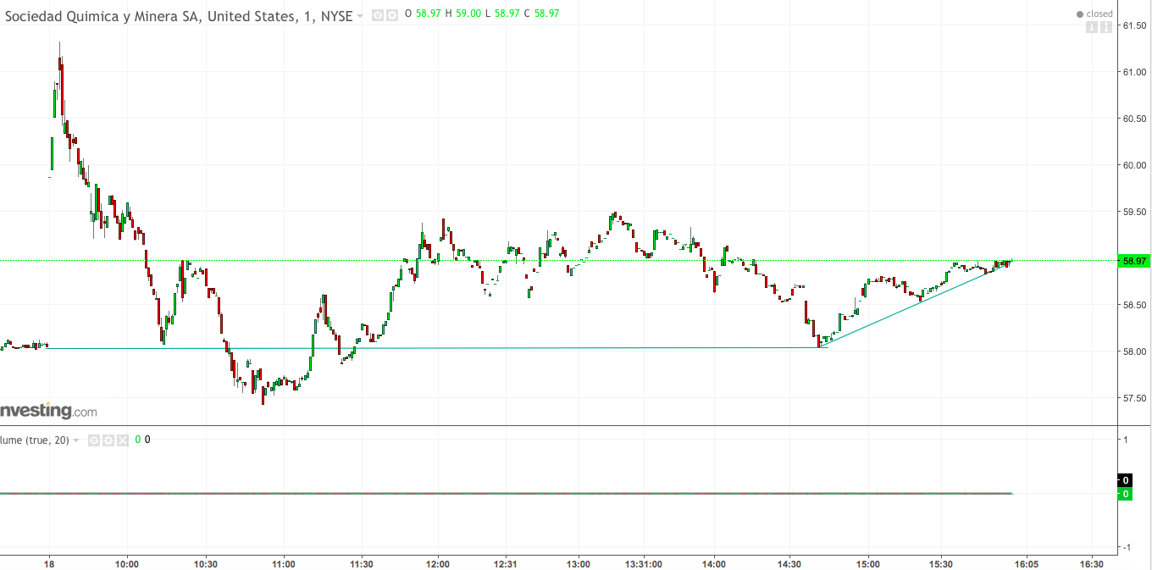Click the 1 label on the volume axis
This screenshot has width=1152, height=570.
tap(1124, 440)
